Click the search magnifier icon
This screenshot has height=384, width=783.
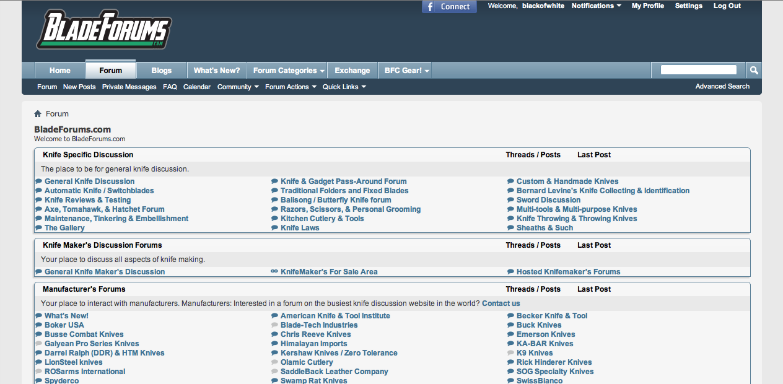point(753,70)
